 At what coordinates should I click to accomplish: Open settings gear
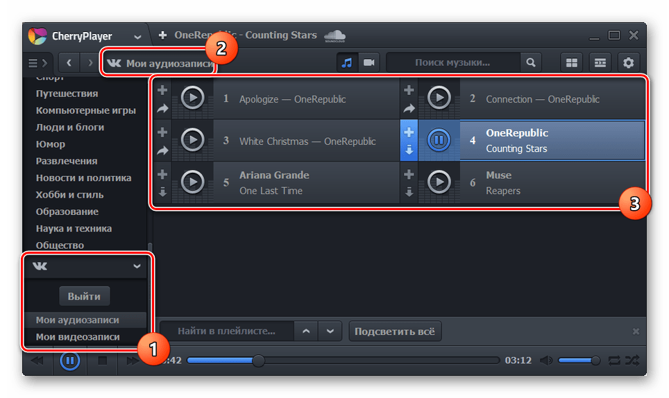[628, 63]
